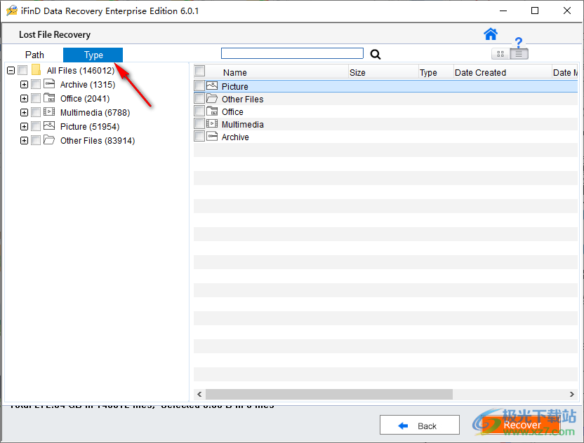
Task: Switch to the Path tab
Action: click(x=34, y=54)
